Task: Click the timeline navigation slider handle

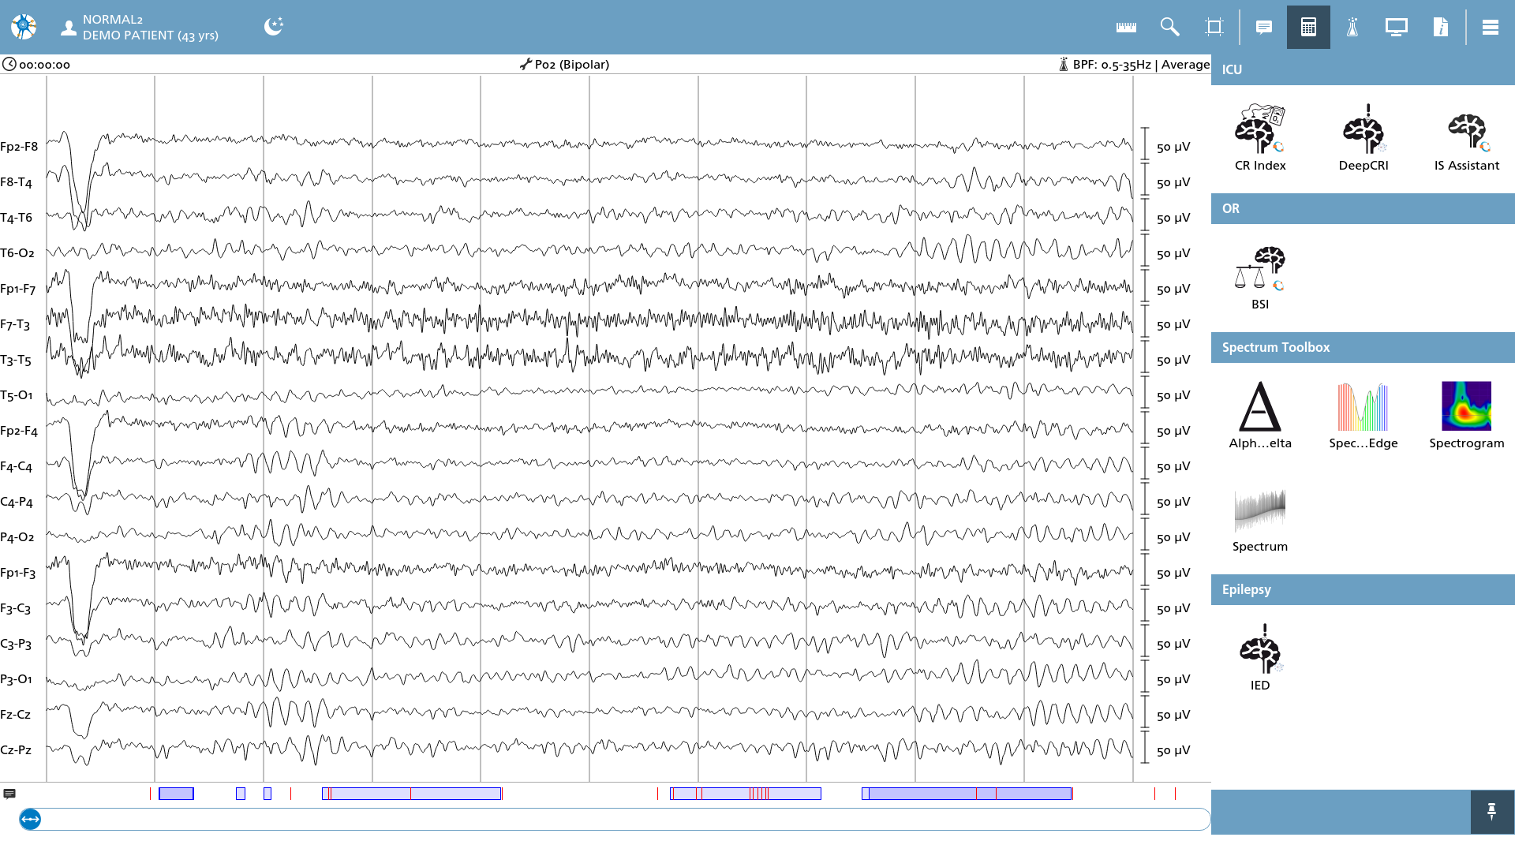Action: [30, 819]
